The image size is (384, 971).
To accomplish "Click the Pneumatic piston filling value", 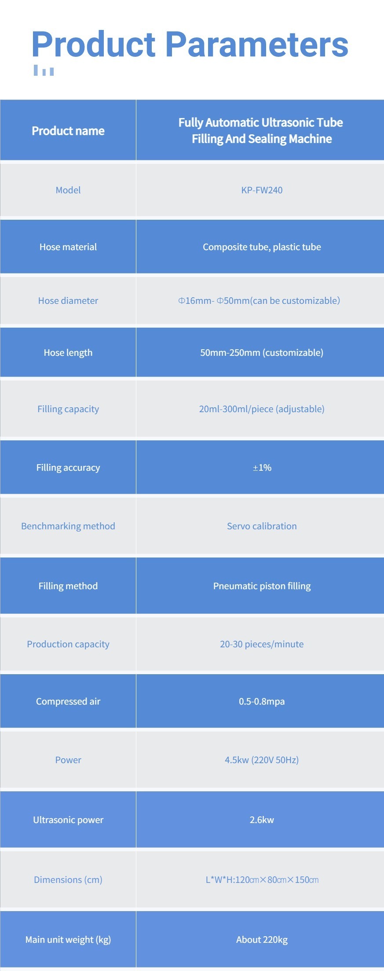I will coord(262,586).
